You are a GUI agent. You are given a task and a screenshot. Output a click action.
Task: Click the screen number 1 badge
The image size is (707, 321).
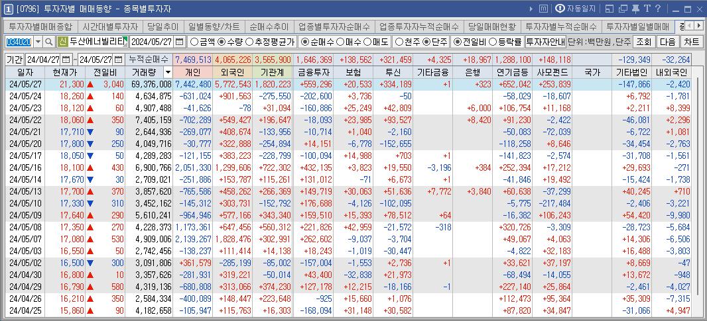click(9, 9)
